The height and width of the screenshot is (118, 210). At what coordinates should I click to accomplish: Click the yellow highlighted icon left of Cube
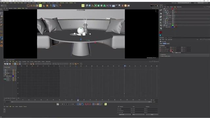click(x=83, y=6)
